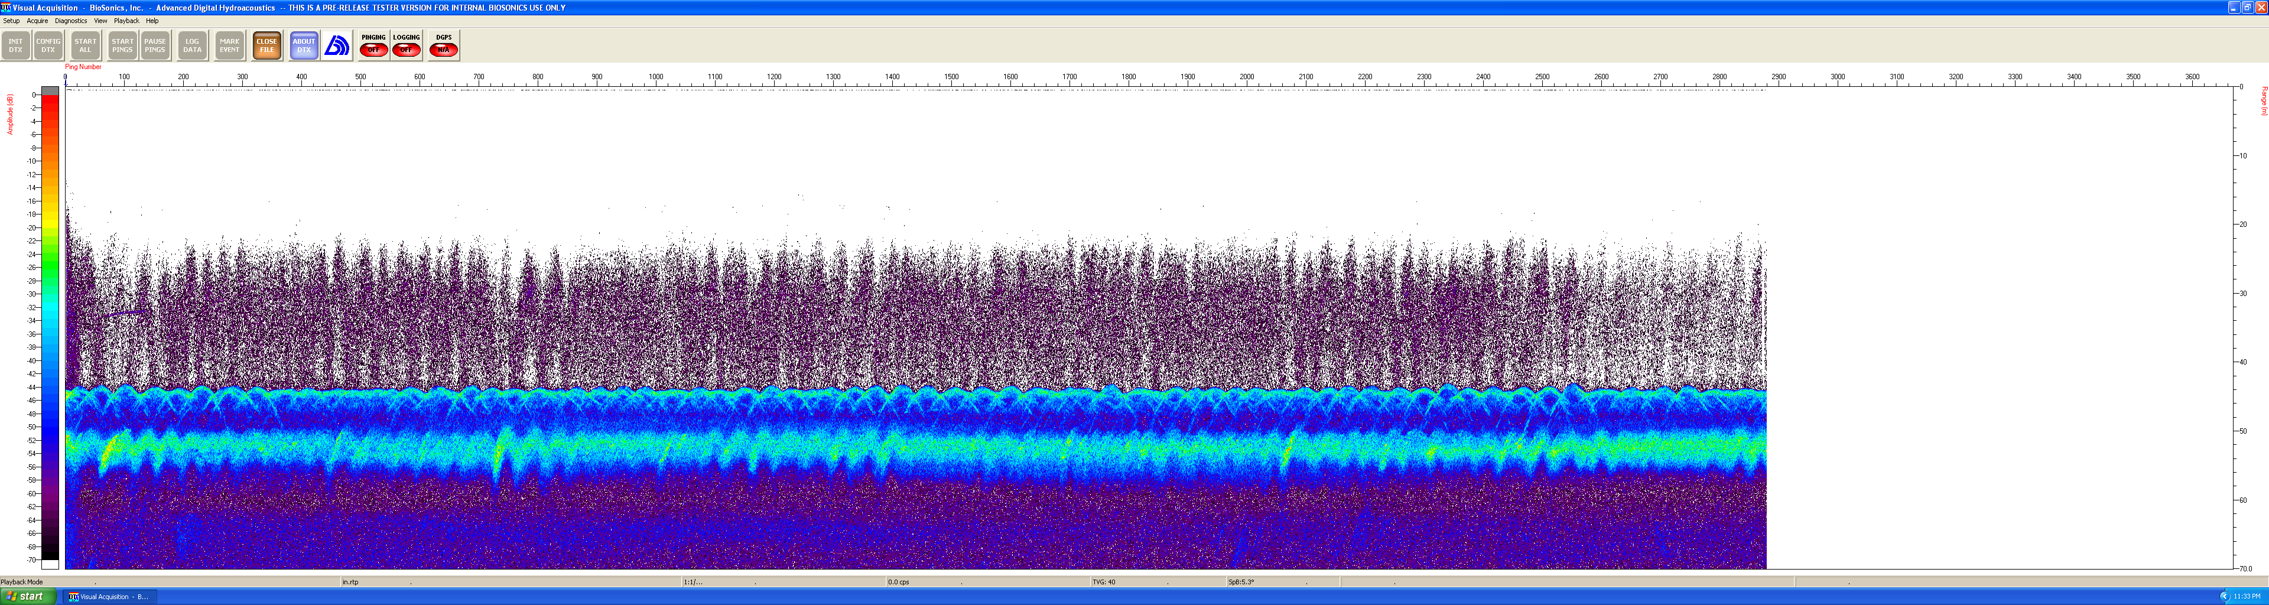
Task: Open the Diagnostics menu
Action: coord(70,21)
